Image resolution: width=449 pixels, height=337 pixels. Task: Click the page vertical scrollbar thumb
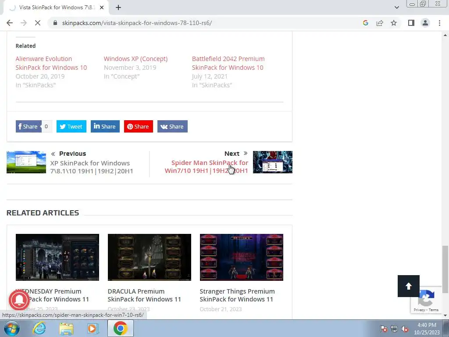[445, 269]
